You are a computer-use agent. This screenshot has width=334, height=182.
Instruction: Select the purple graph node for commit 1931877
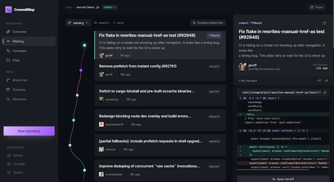(81, 70)
